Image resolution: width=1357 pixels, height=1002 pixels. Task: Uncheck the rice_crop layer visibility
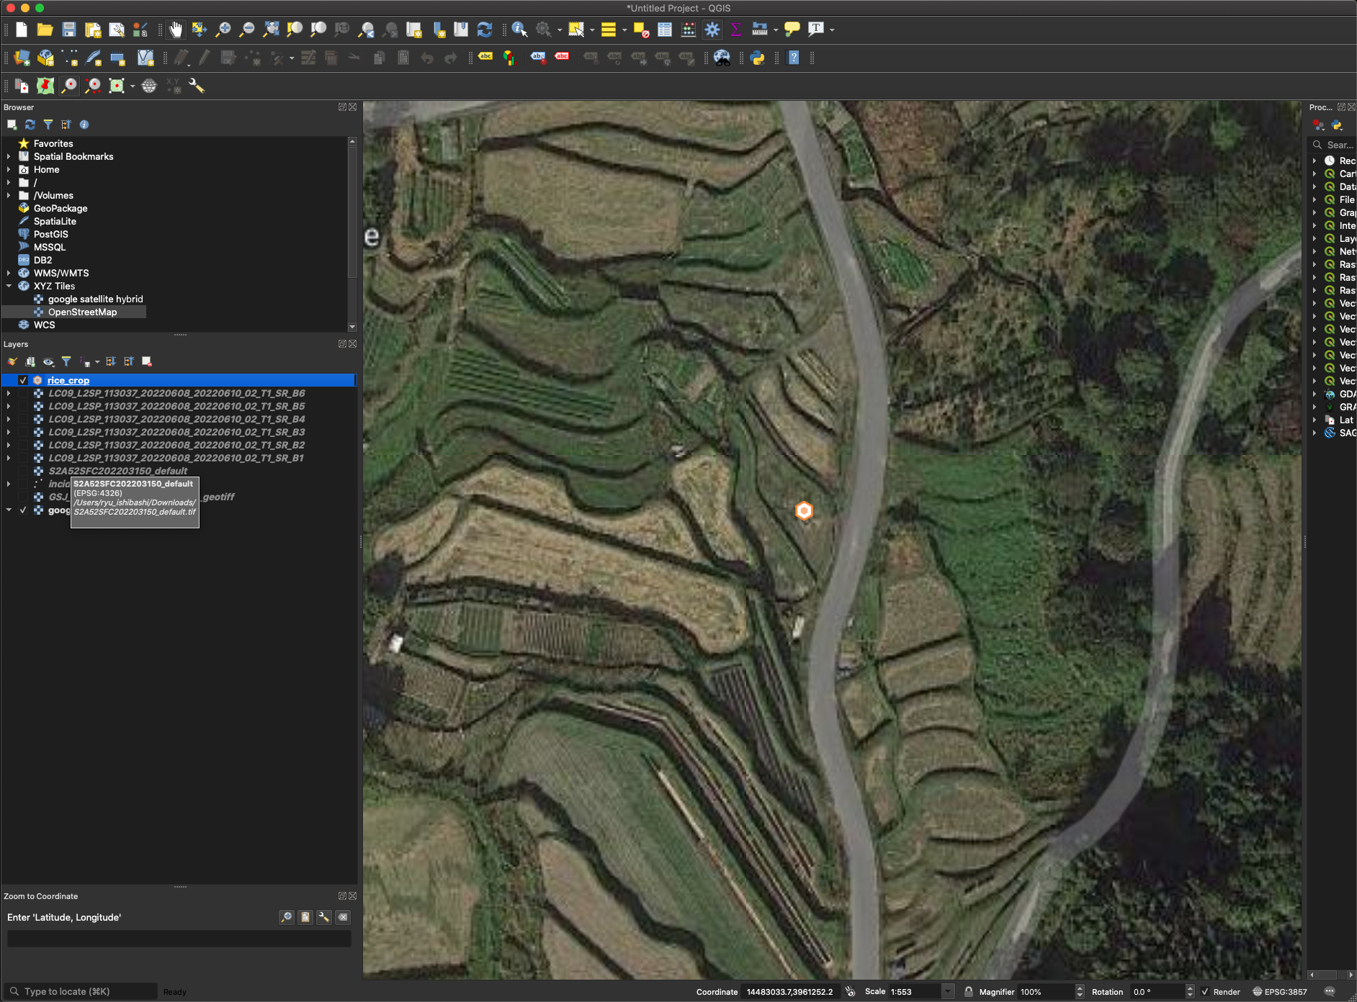23,380
